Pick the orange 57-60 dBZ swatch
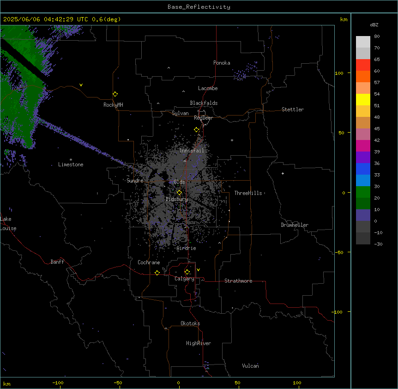The image size is (398, 389). (363, 77)
